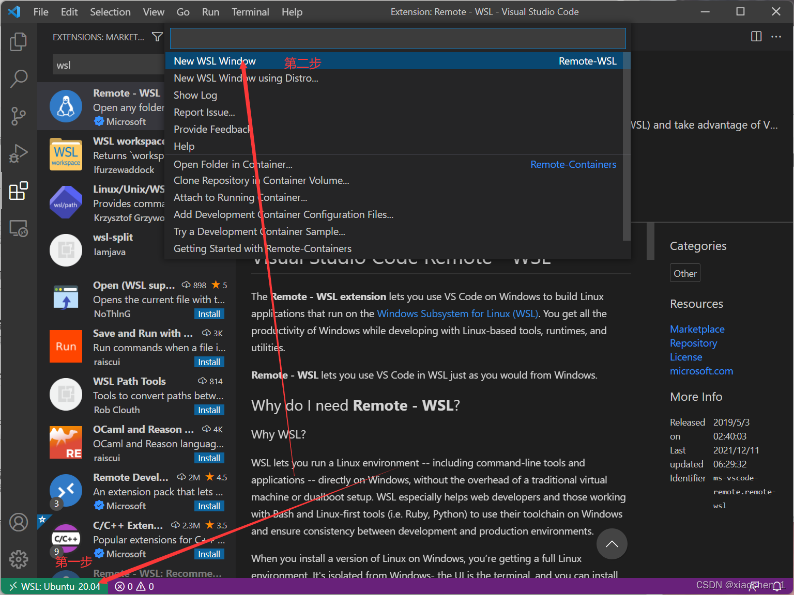
Task: Open the Edit menu
Action: click(x=69, y=12)
